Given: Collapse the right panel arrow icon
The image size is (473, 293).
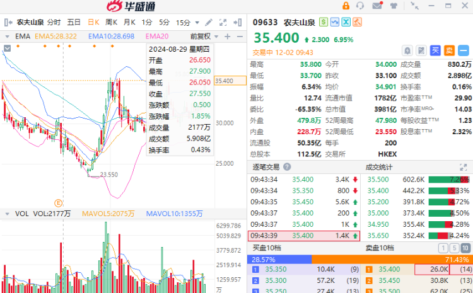Looking at the screenshot, I should click(x=238, y=22).
